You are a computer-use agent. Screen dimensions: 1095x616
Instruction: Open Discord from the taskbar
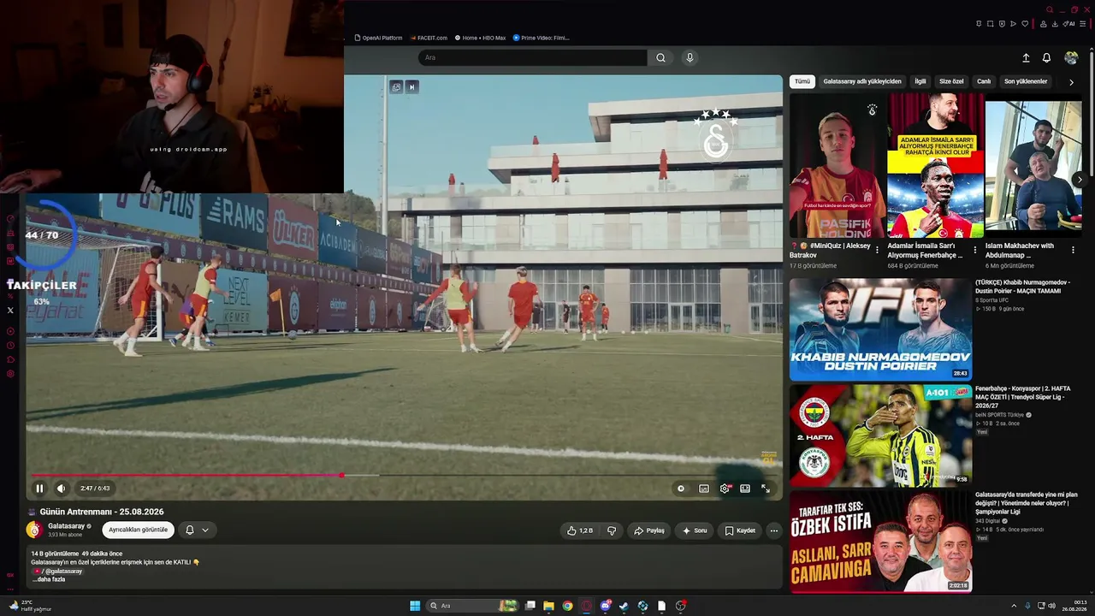click(x=605, y=606)
